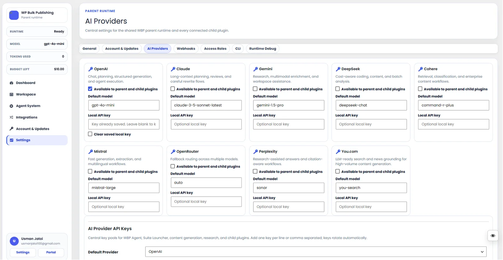Click the Dashboard sidebar icon
503x260 pixels.
(11, 83)
